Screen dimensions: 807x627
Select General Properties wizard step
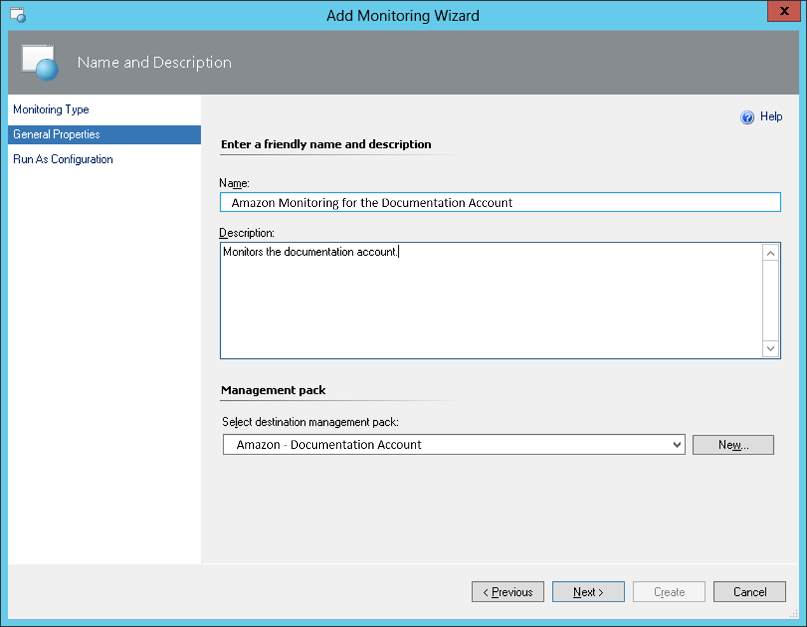[x=57, y=134]
